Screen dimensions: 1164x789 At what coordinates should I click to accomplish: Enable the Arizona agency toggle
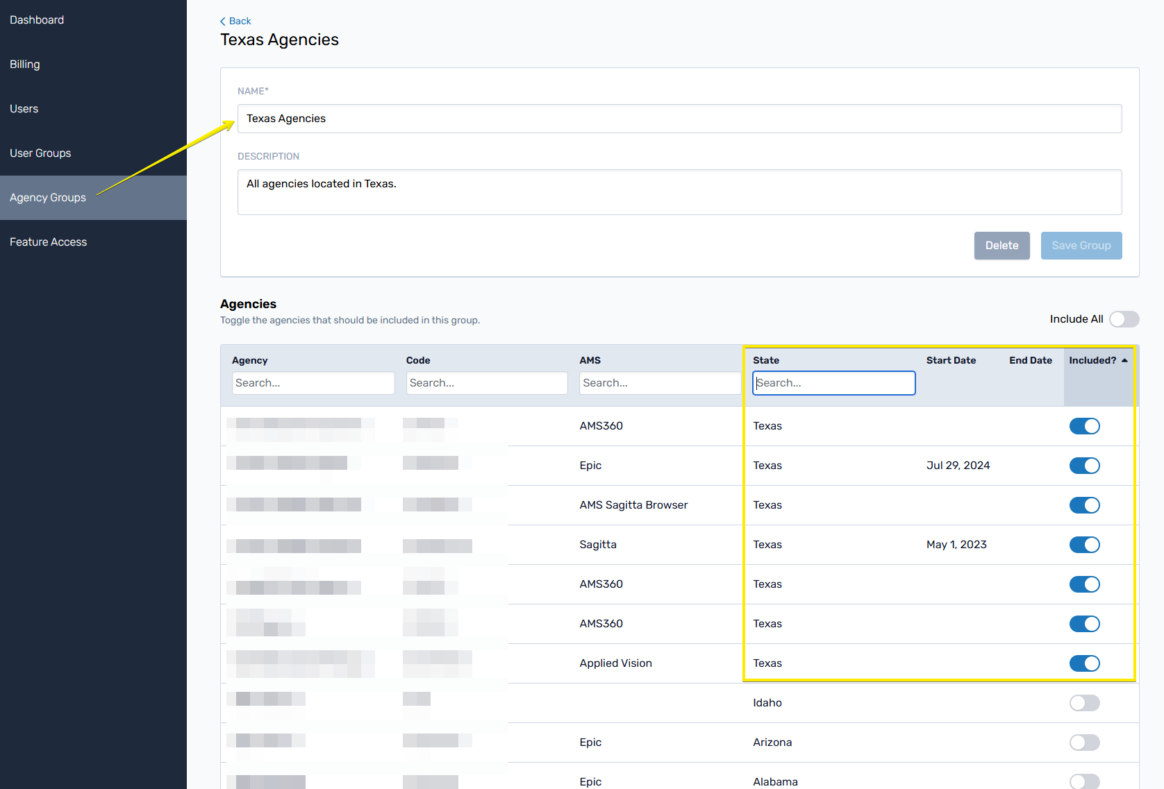[x=1084, y=743]
